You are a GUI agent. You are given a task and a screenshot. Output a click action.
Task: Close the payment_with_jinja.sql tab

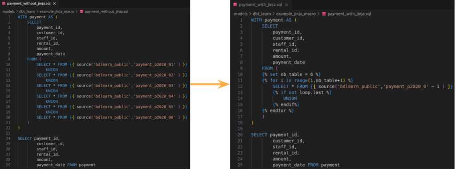coord(286,4)
